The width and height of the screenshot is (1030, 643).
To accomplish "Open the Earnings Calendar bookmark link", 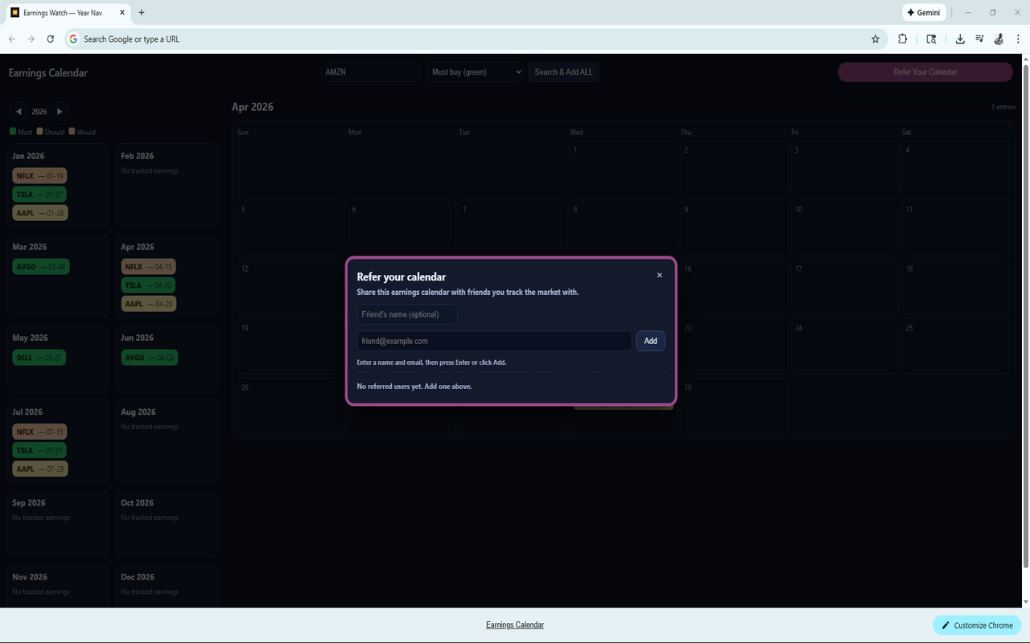I will click(x=514, y=625).
